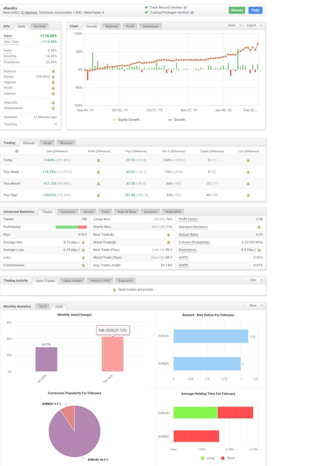Open the Trading Activity Filter dropdown
The image size is (319, 466).
(x=255, y=280)
